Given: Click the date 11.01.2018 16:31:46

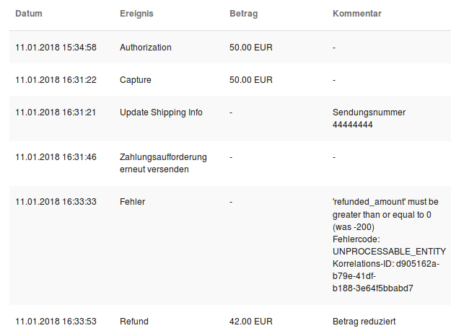Looking at the screenshot, I should (x=56, y=157).
